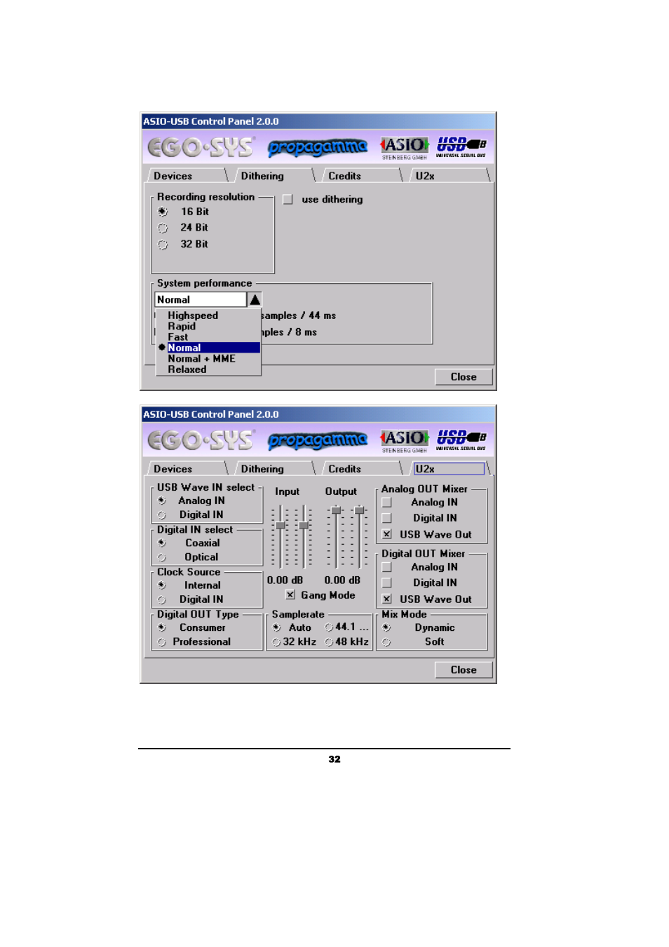Image resolution: width=669 pixels, height=947 pixels.
Task: Click selected U2x tab in lower panel
Action: click(449, 469)
